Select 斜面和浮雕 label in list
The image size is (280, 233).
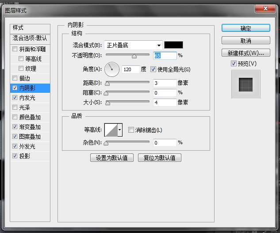coord(32,49)
